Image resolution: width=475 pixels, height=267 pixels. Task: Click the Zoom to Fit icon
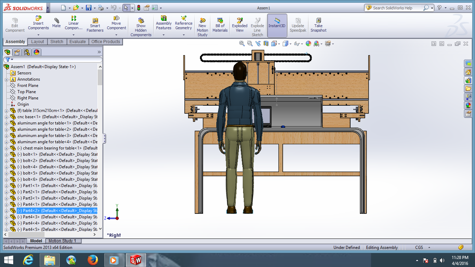242,43
